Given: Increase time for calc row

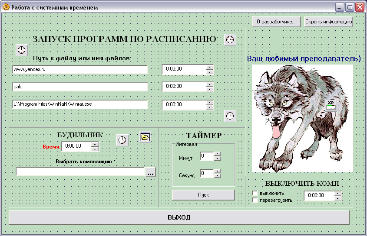Looking at the screenshot, I should coord(210,84).
